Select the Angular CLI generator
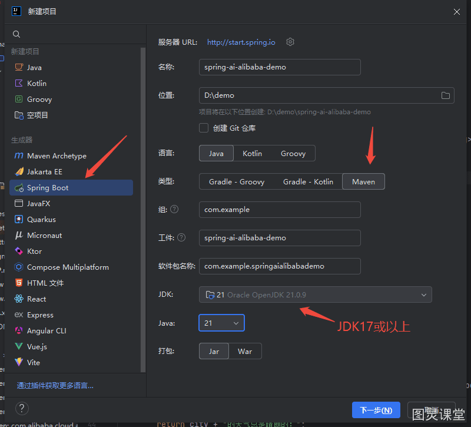The width and height of the screenshot is (471, 427). click(71, 331)
